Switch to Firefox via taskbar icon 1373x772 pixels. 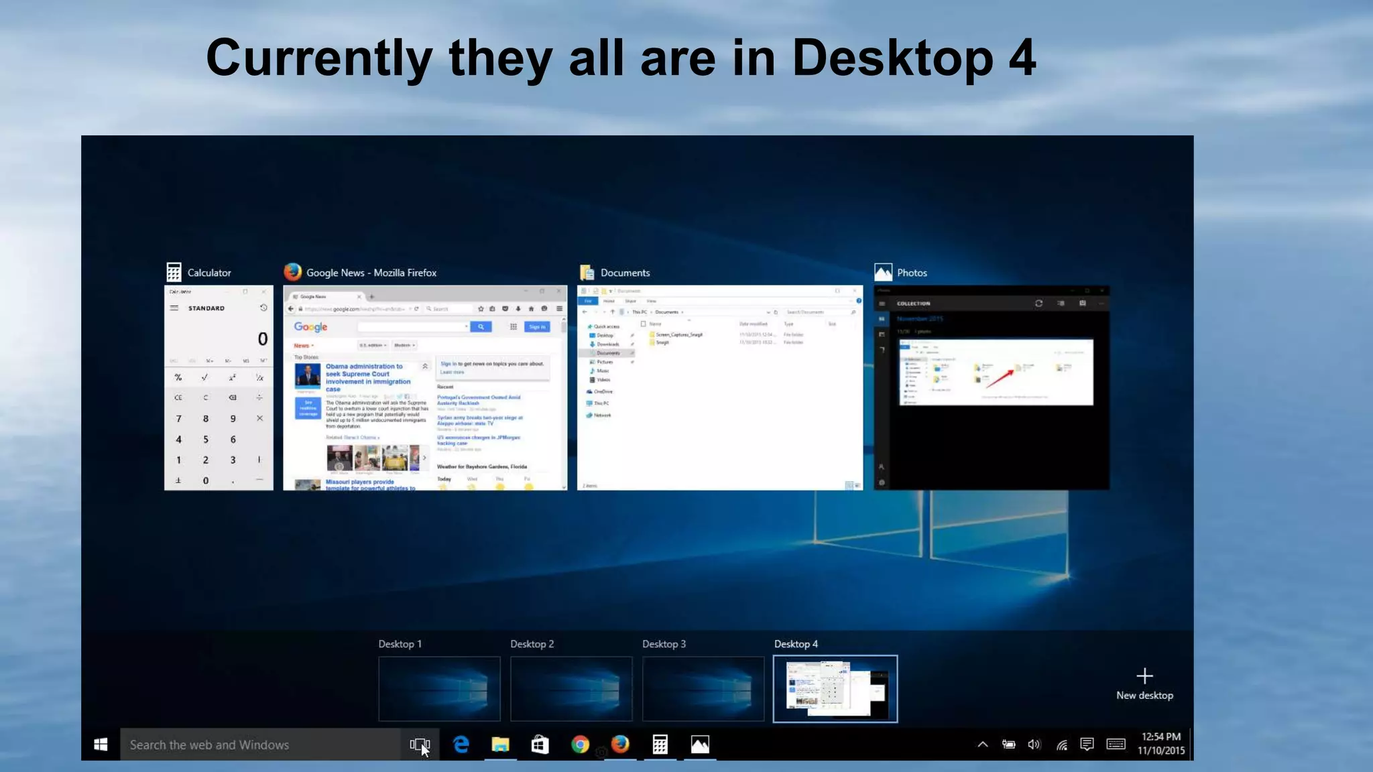coord(620,745)
